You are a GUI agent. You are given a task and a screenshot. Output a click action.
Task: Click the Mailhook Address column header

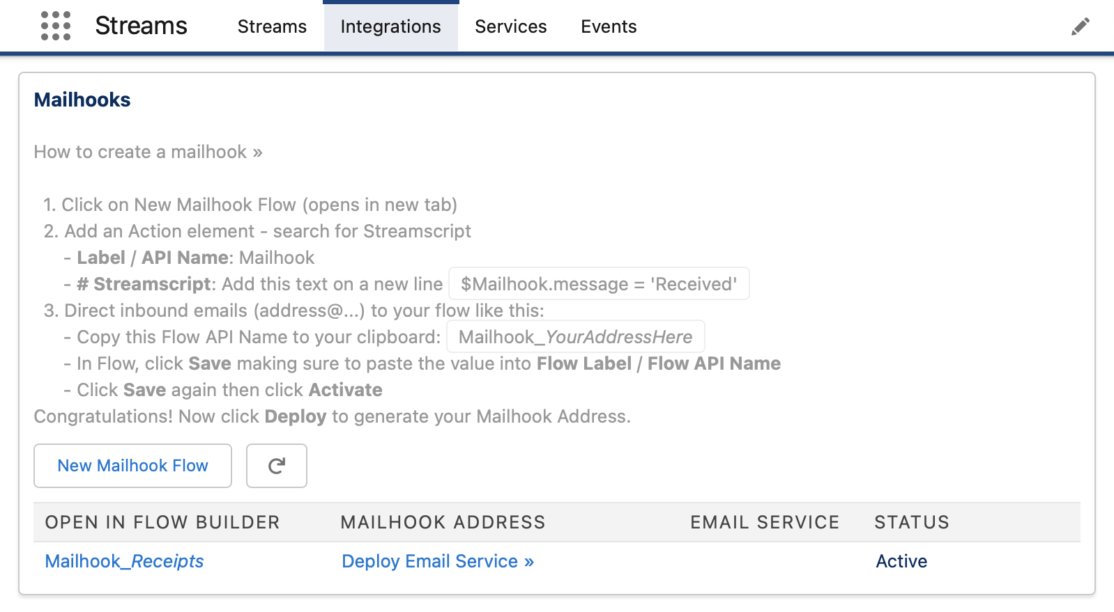(x=443, y=522)
